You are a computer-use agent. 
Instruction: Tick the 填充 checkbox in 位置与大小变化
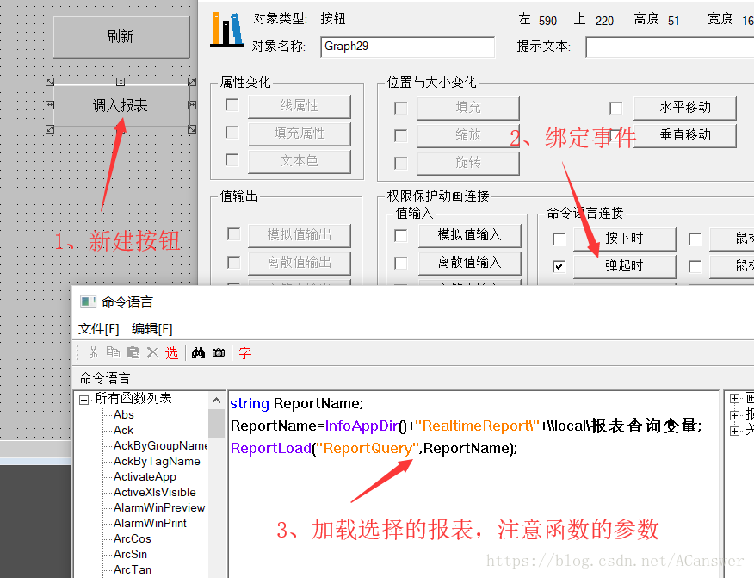coord(400,108)
